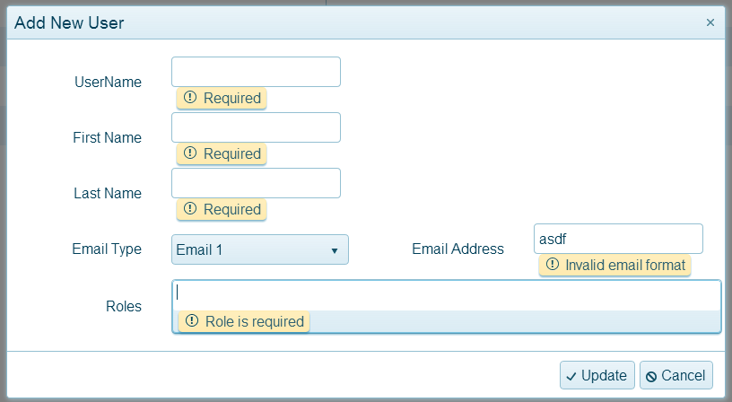Click the Invalid email format warning icon
Viewport: 732px width, 402px height.
coord(552,265)
